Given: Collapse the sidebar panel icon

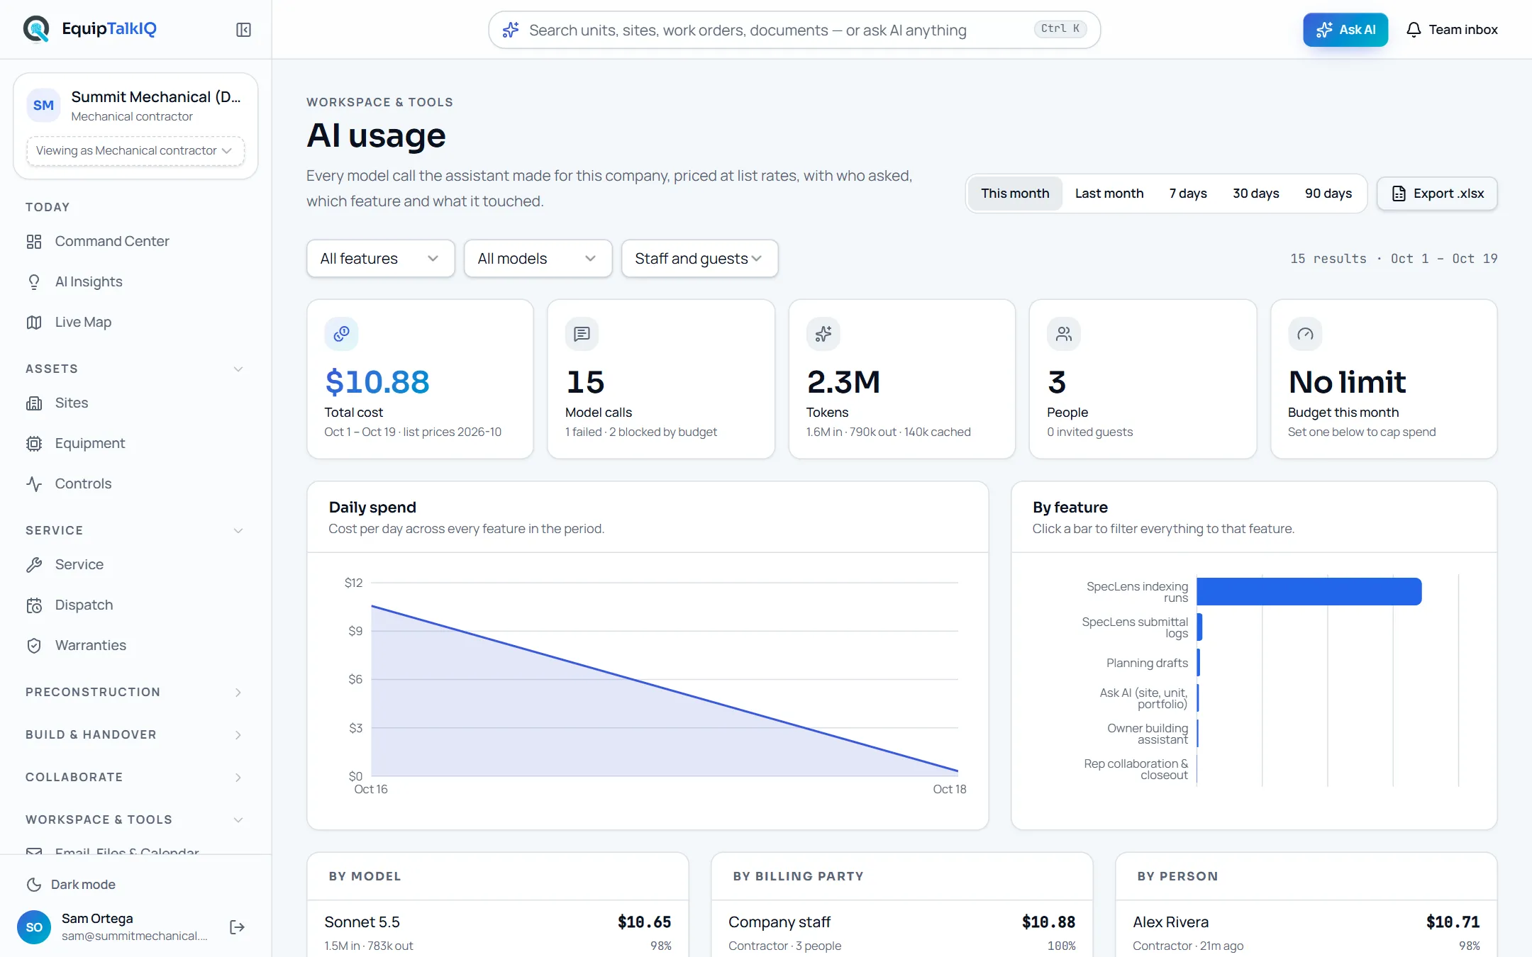Looking at the screenshot, I should [243, 30].
